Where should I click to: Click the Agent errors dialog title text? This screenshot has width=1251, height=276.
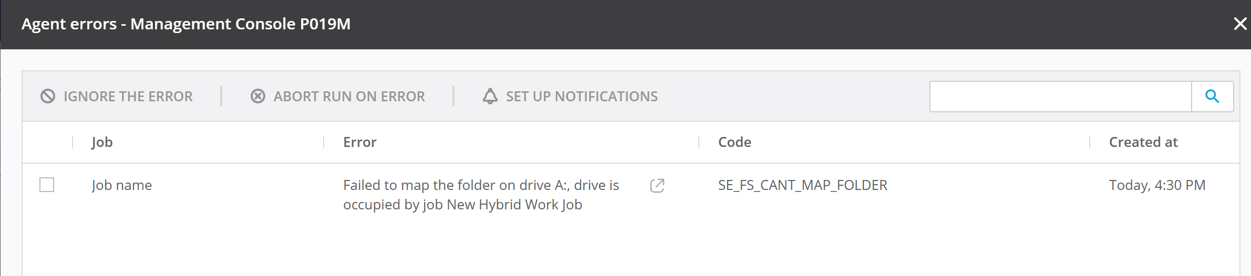[x=186, y=24]
